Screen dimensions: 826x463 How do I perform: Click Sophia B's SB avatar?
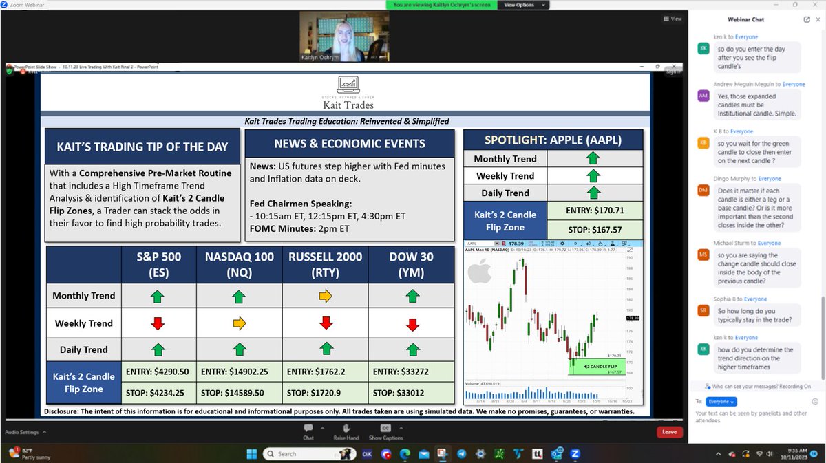tap(703, 310)
